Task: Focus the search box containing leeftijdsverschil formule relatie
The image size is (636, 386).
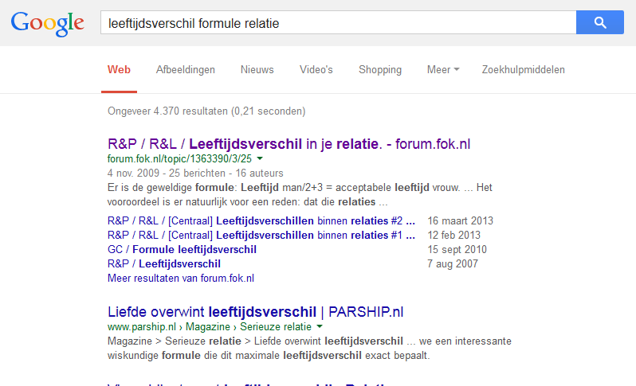Action: coord(338,22)
